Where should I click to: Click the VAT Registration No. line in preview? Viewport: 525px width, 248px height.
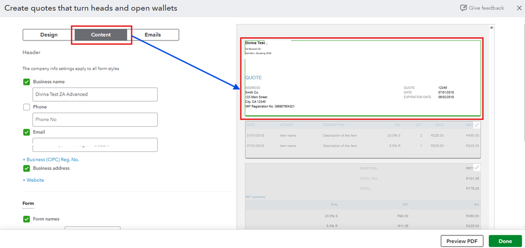coord(270,106)
